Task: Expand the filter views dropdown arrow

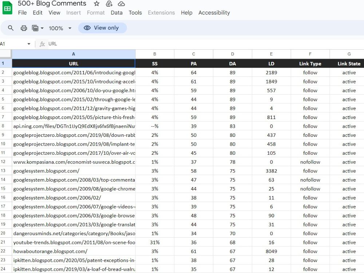Action: [42, 28]
